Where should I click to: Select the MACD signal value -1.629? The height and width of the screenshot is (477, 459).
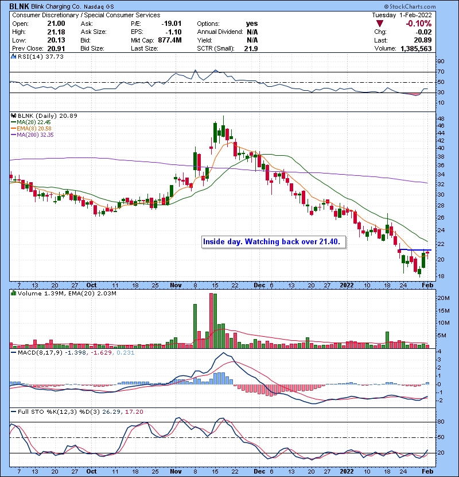(101, 353)
